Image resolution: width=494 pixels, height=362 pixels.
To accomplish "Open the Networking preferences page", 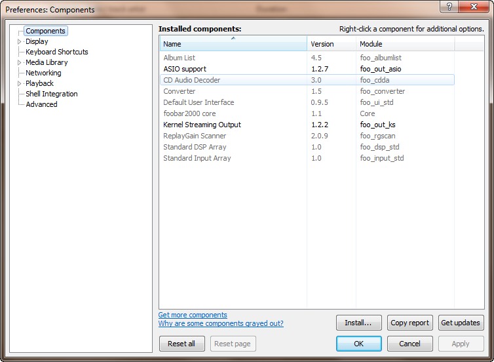I will pos(43,73).
